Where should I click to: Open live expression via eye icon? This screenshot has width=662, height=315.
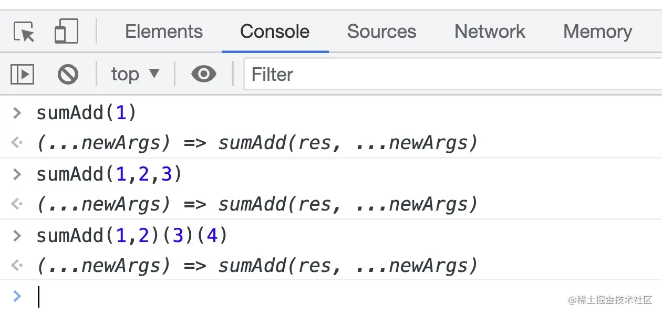[x=203, y=74]
